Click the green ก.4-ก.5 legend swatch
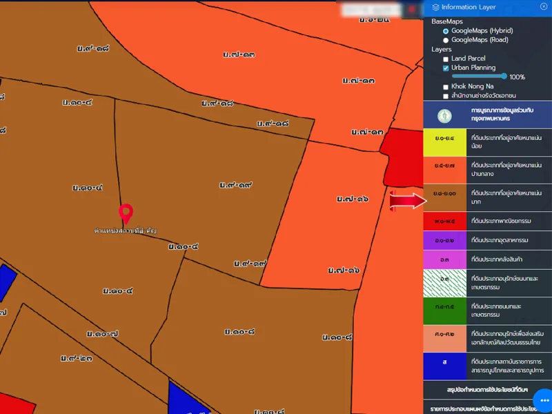This screenshot has height=414, width=552. 445,306
